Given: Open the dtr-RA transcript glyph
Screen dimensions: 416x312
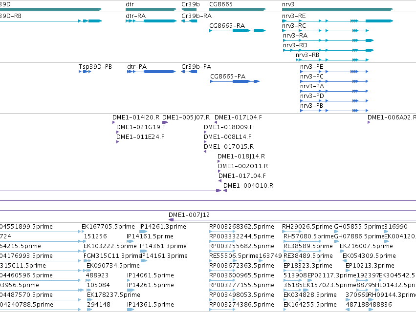Looking at the screenshot, I should (x=151, y=21).
